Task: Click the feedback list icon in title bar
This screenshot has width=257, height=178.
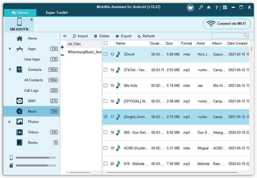Action: 225,7
